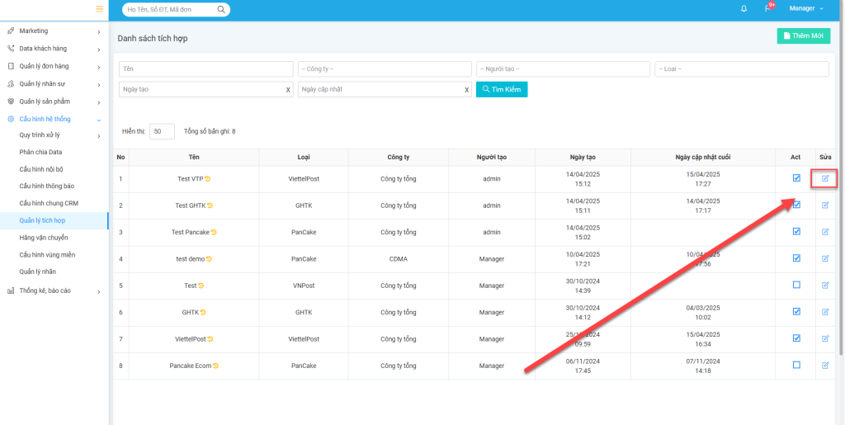
Task: Open the Công ty filter dropdown
Action: [x=384, y=68]
